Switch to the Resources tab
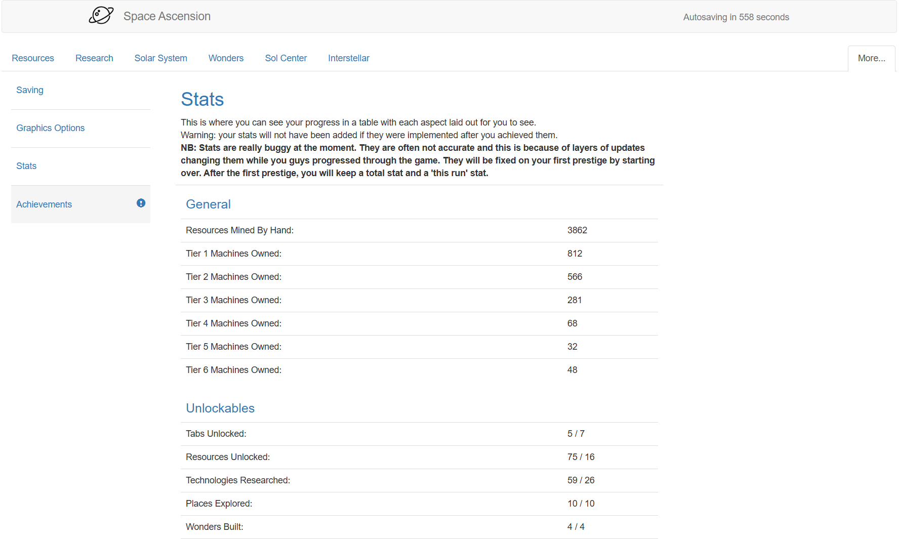Image resolution: width=899 pixels, height=539 pixels. coord(33,58)
